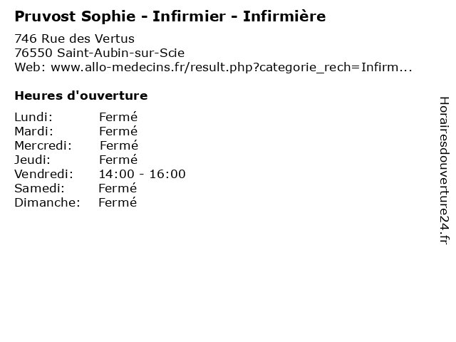Select the Fermé status next to Dimanche

click(118, 202)
